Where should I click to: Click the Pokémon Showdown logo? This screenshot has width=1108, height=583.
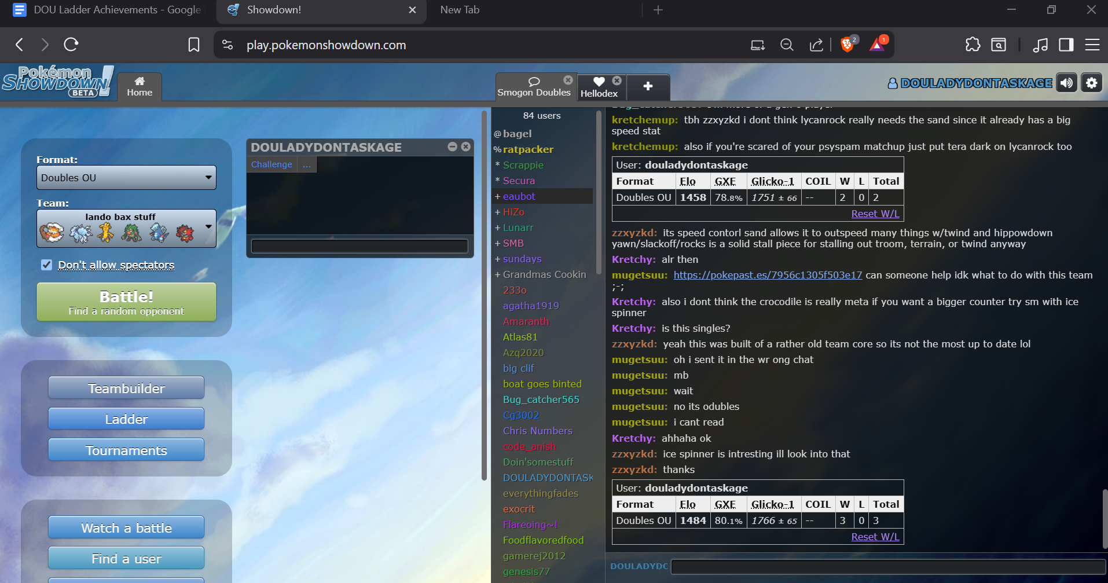pos(57,81)
